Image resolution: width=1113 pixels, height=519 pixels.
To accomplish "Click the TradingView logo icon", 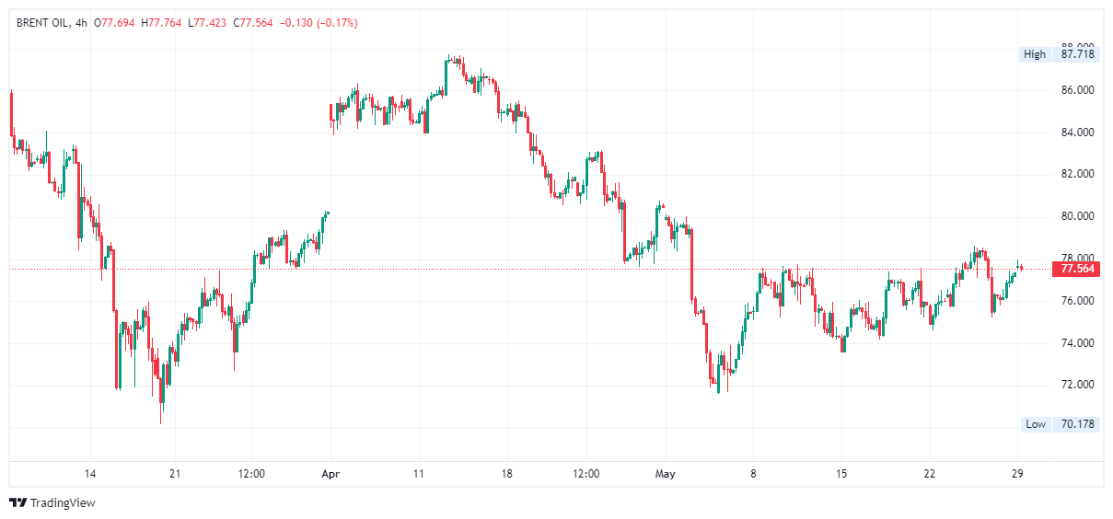I will tap(17, 502).
